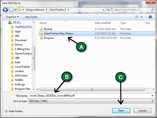Open the Organize menu
The height and width of the screenshot is (118, 157).
click(12, 17)
